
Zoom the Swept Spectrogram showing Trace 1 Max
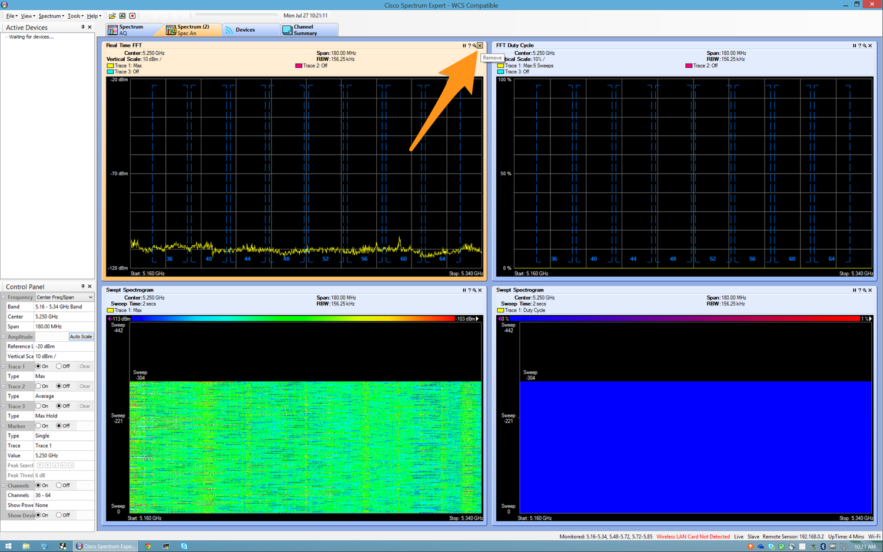click(474, 290)
